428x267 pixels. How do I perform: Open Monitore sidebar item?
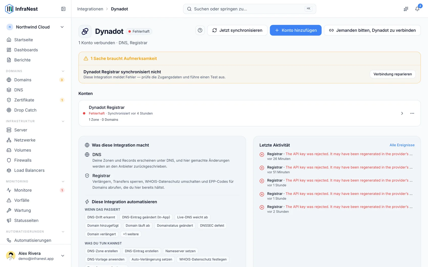pyautogui.click(x=35, y=190)
